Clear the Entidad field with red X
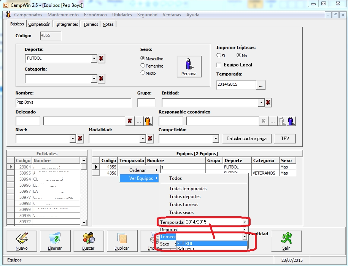Screen dimensions: 348x266 tap(268, 102)
